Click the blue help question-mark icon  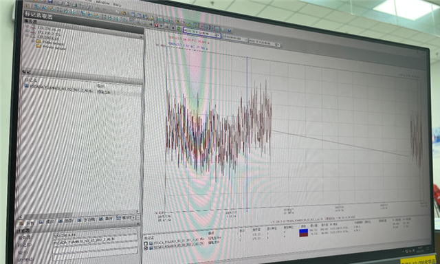pos(229,30)
